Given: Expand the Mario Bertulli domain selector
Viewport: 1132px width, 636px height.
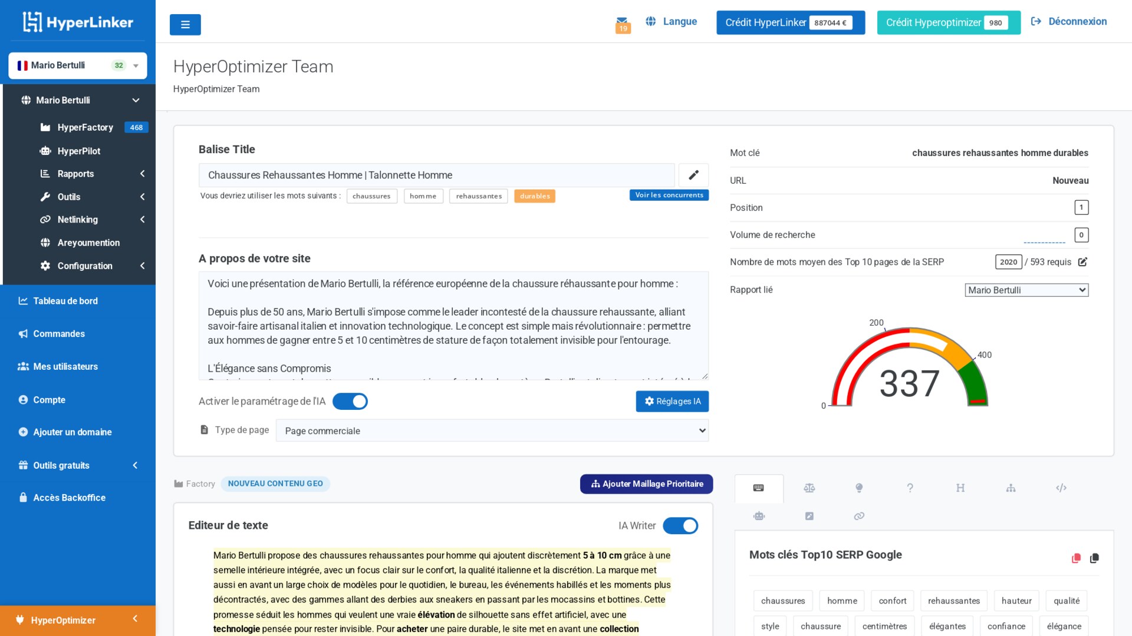Looking at the screenshot, I should click(78, 65).
